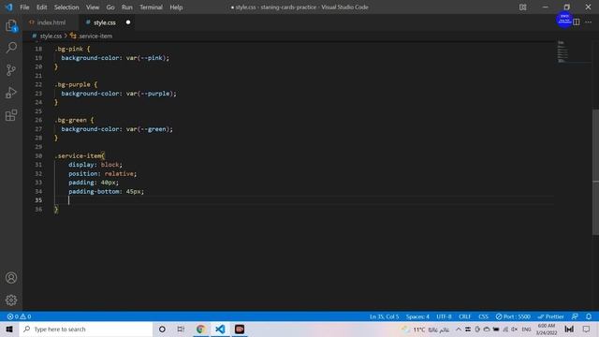The image size is (599, 337).
Task: Click the Prettier status bar item
Action: (550, 316)
